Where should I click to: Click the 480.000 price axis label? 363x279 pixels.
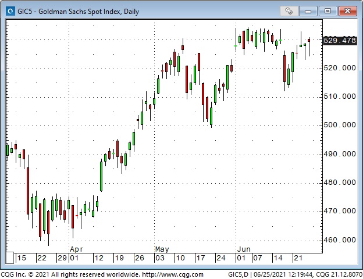340,183
